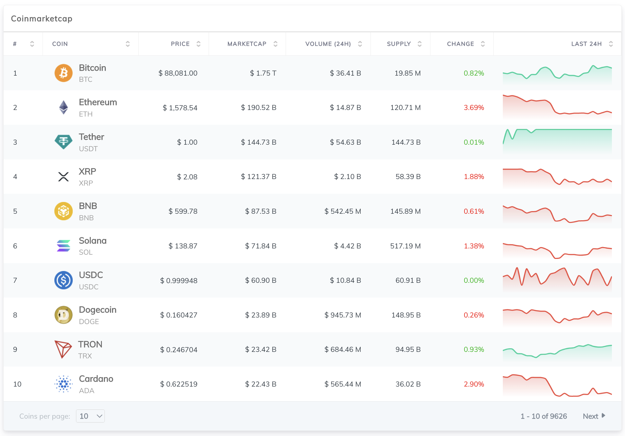Click the XRP black X logo
Image resolution: width=625 pixels, height=436 pixels.
point(63,177)
